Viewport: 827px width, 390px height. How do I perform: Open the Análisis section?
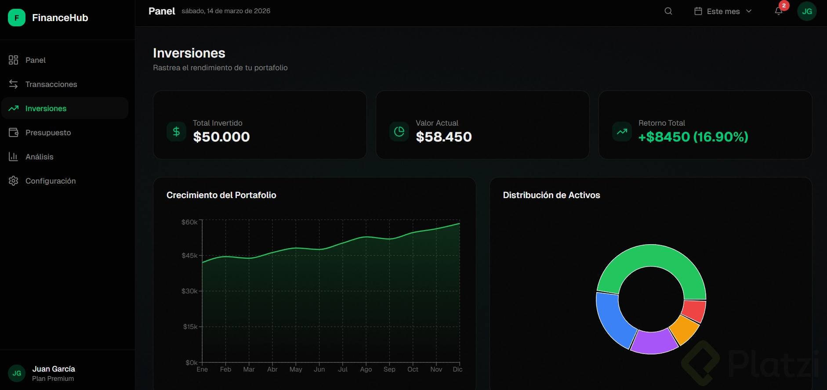65,157
